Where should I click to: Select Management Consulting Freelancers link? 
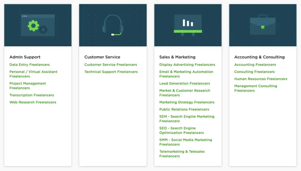click(x=255, y=88)
